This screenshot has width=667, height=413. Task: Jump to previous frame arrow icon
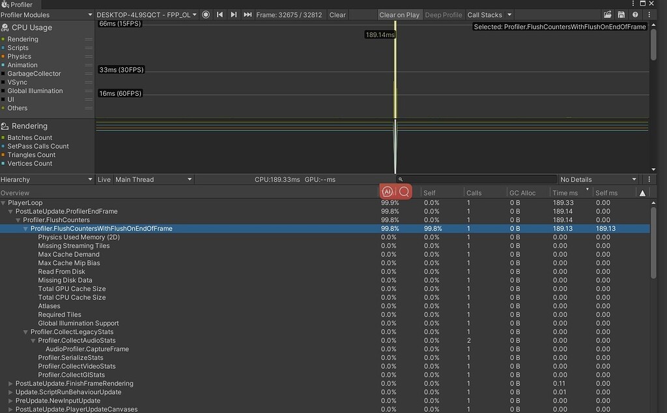click(x=220, y=14)
